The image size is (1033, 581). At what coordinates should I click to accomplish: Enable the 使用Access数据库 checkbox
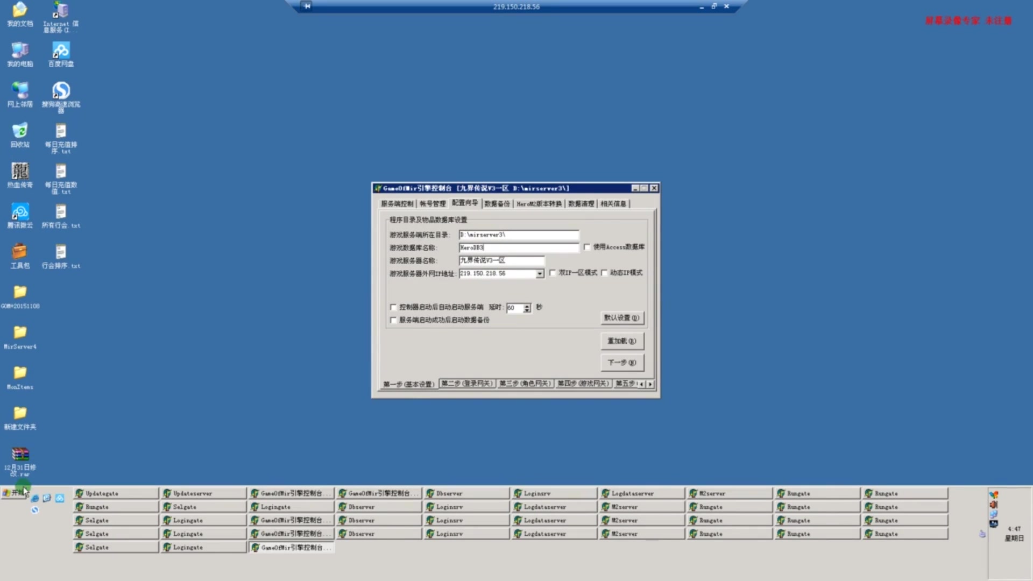tap(587, 247)
